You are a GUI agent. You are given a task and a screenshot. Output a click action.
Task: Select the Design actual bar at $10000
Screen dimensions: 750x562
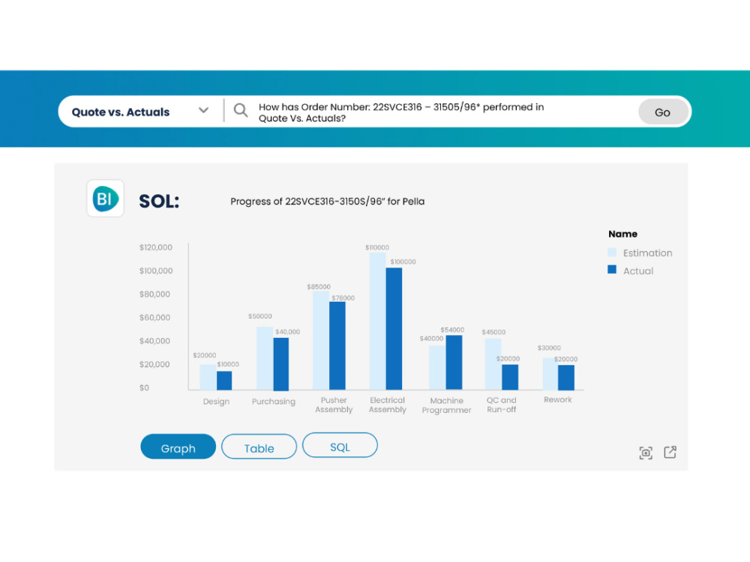point(224,381)
